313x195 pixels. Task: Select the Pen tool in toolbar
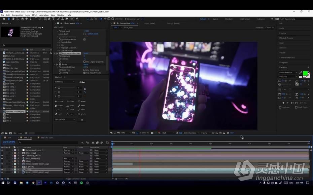49,19
